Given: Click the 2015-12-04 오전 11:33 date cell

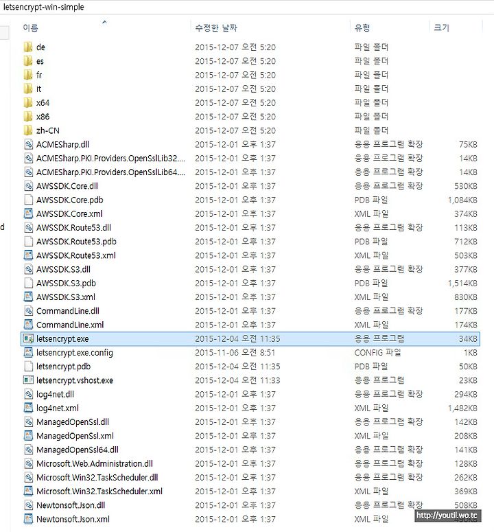Looking at the screenshot, I should 237,380.
